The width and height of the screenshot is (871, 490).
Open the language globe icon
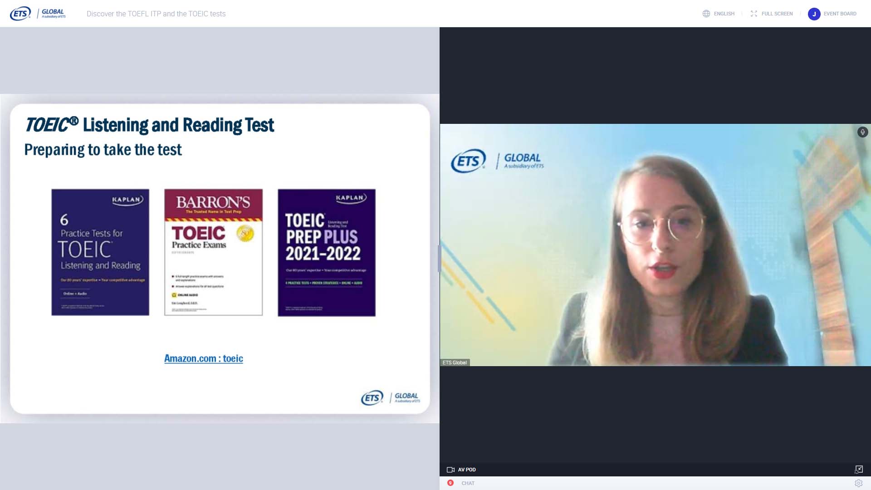pos(706,14)
